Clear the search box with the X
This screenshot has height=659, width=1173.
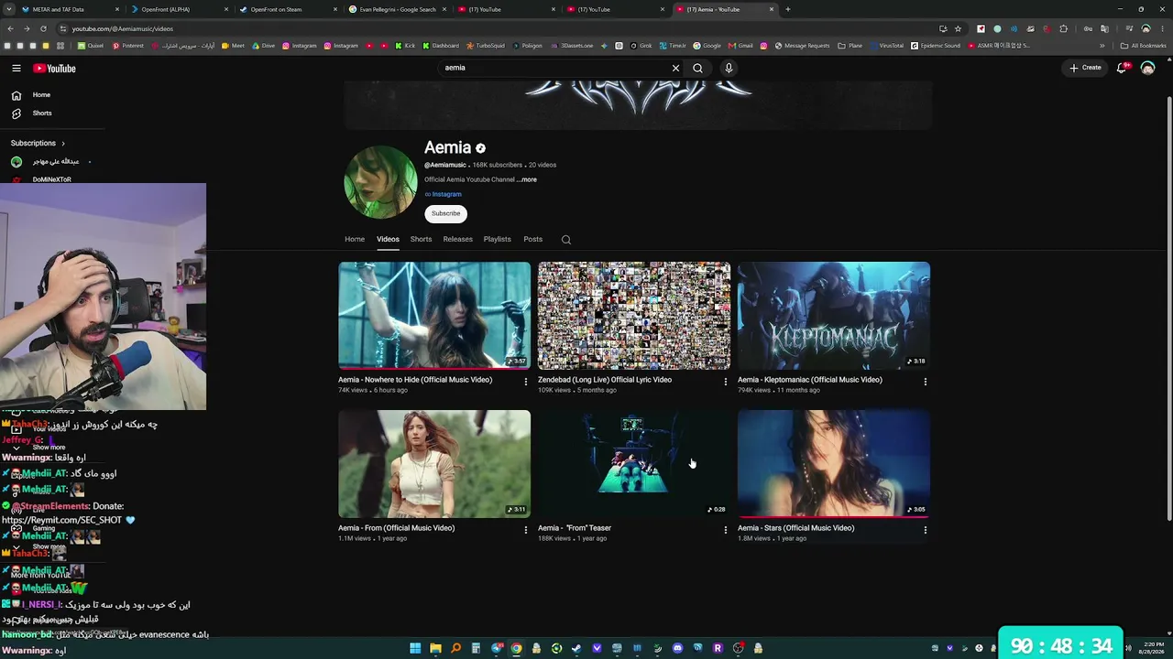(675, 68)
